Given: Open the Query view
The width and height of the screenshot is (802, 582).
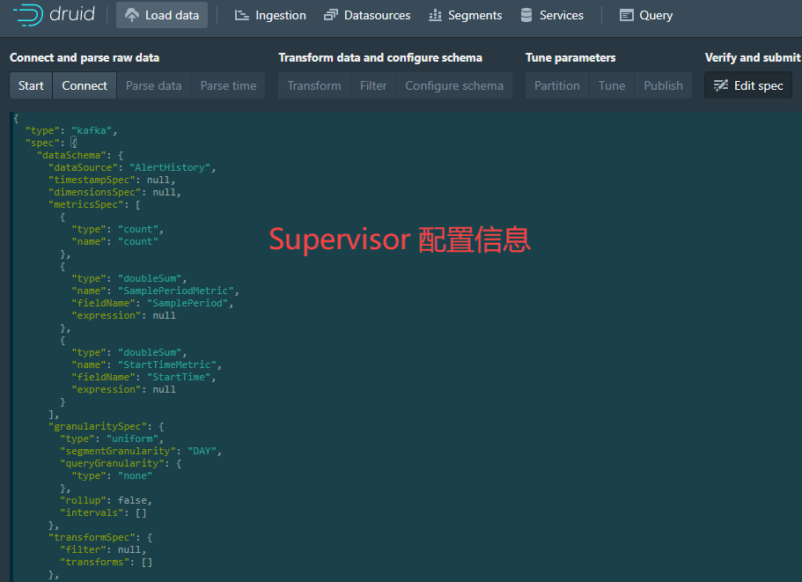Looking at the screenshot, I should click(x=646, y=15).
